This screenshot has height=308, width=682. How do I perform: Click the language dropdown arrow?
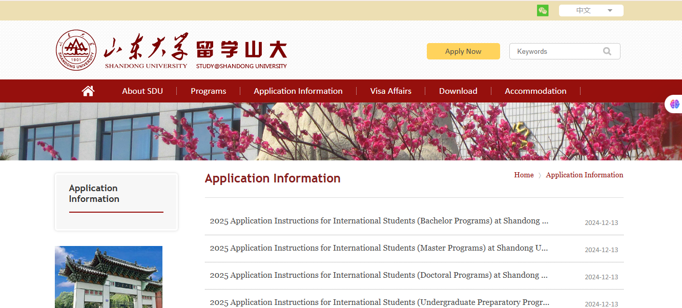click(x=610, y=11)
